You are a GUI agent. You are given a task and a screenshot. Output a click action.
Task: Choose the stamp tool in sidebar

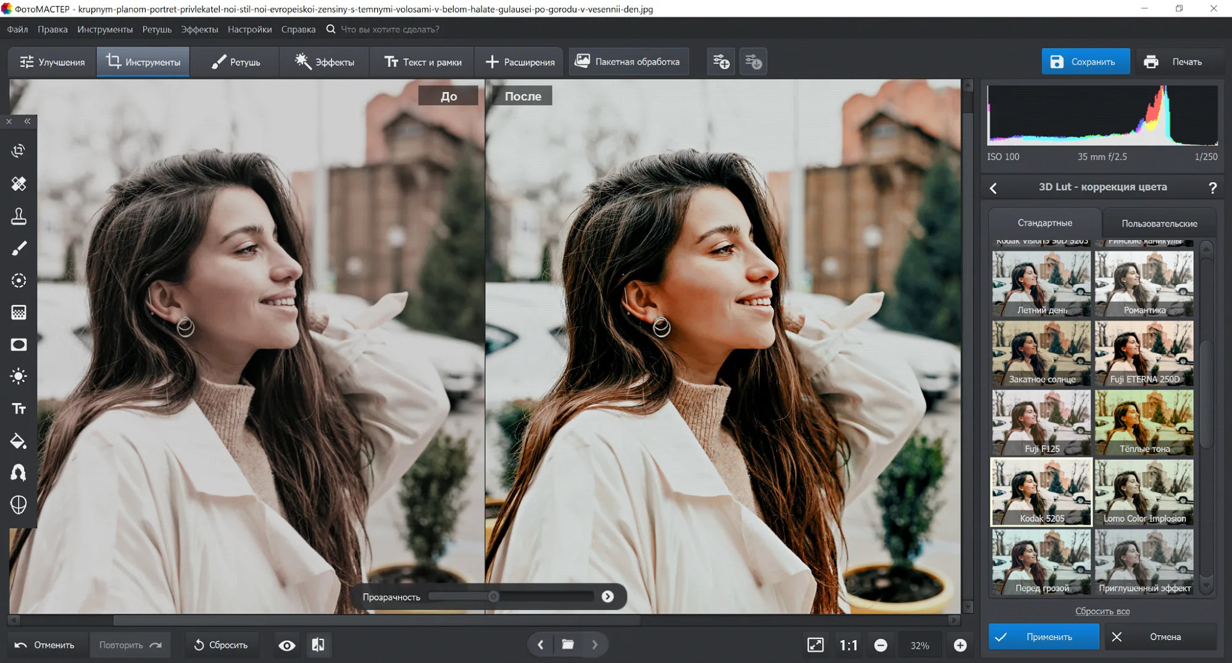(19, 216)
